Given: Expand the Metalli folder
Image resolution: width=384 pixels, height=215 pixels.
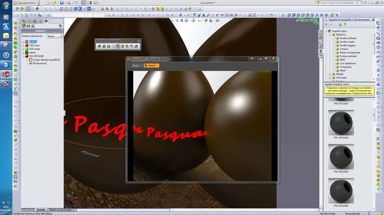Looking at the screenshot, I should (330, 74).
